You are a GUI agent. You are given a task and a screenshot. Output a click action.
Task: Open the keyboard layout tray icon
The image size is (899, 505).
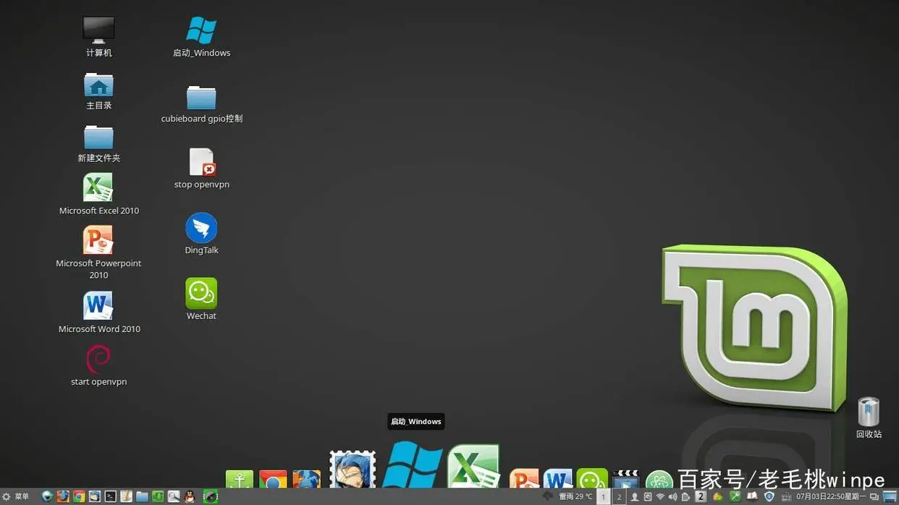tap(786, 496)
